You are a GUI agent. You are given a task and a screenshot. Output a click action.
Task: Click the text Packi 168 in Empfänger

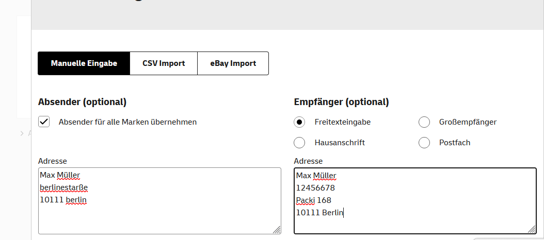click(x=314, y=200)
